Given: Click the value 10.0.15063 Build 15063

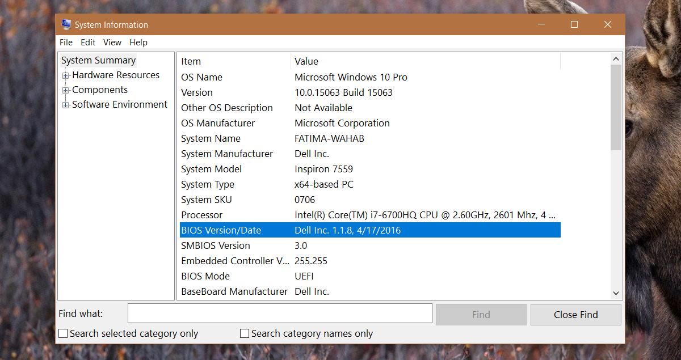Looking at the screenshot, I should click(343, 92).
